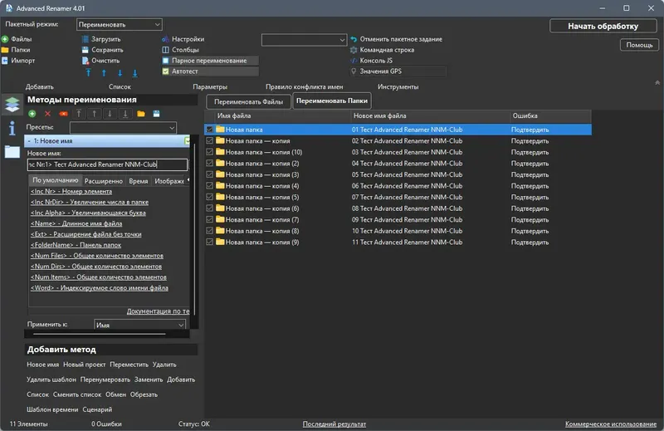
Task: Click the Новое имя text input field
Action: (x=107, y=164)
